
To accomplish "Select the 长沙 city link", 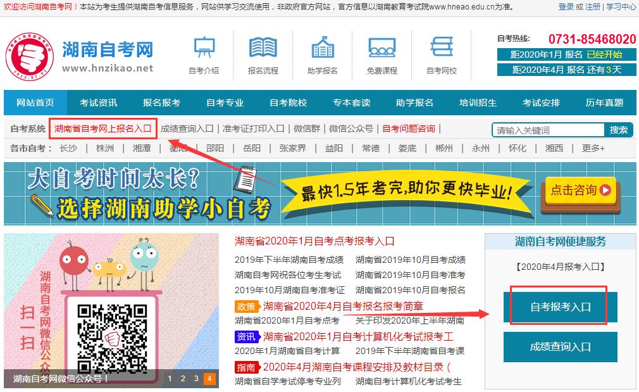I will pyautogui.click(x=68, y=148).
